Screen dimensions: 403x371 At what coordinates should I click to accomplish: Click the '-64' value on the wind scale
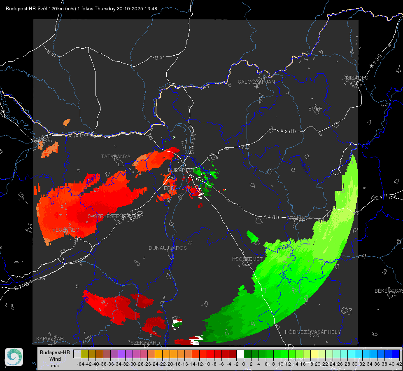click(81, 364)
